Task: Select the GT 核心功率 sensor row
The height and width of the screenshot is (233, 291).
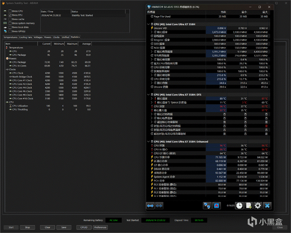Action: click(209, 165)
